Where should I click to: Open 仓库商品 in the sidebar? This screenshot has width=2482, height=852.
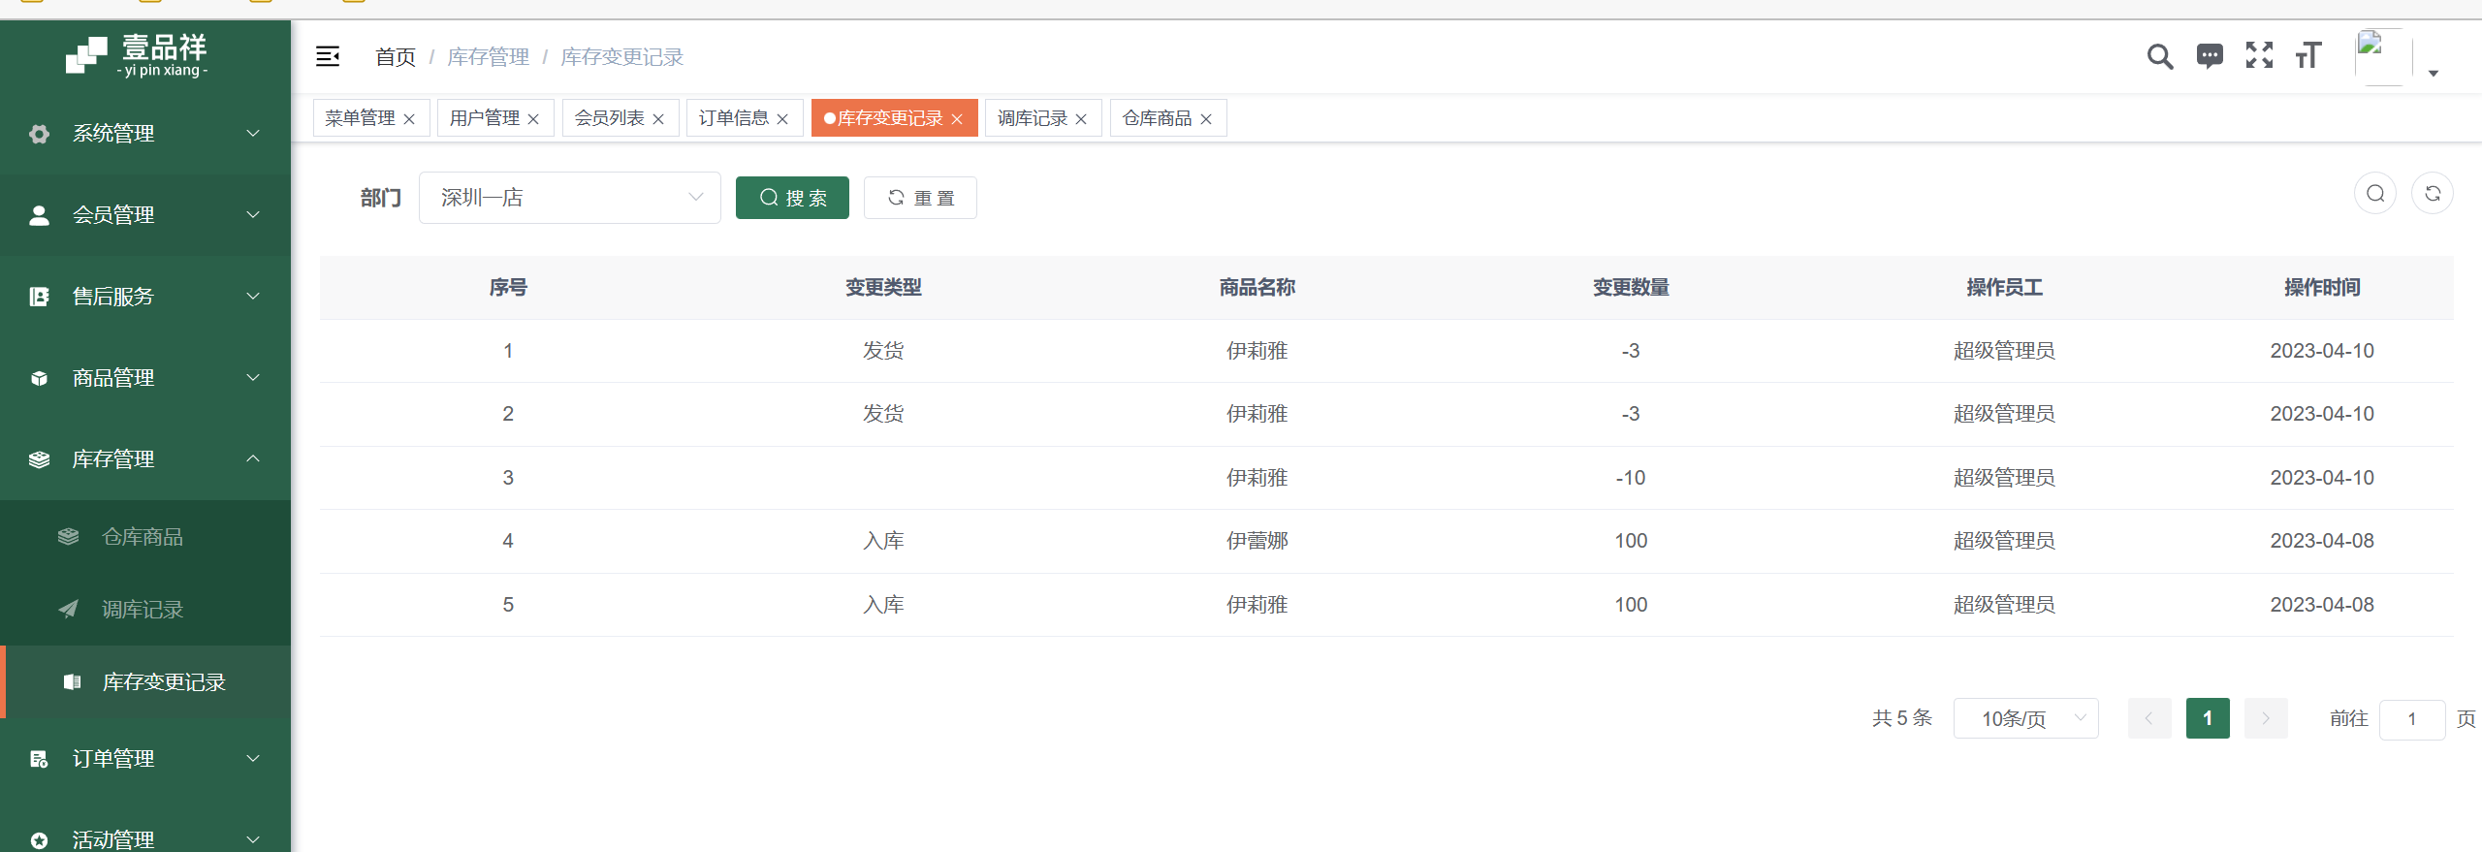coord(145,537)
